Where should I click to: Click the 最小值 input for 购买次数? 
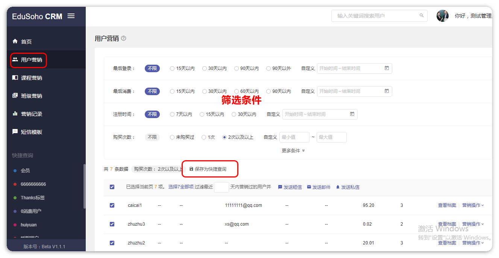click(294, 137)
